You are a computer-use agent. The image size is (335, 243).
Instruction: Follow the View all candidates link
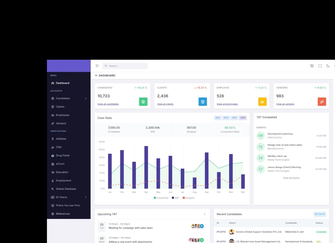coord(108,104)
